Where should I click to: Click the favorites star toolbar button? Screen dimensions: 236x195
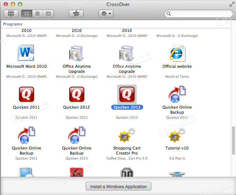pos(76,14)
